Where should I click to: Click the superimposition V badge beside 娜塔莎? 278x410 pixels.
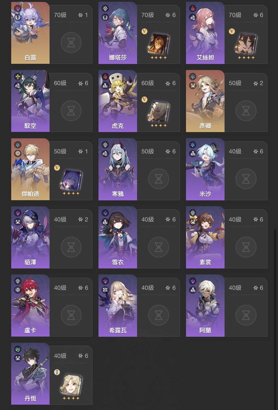click(x=144, y=32)
